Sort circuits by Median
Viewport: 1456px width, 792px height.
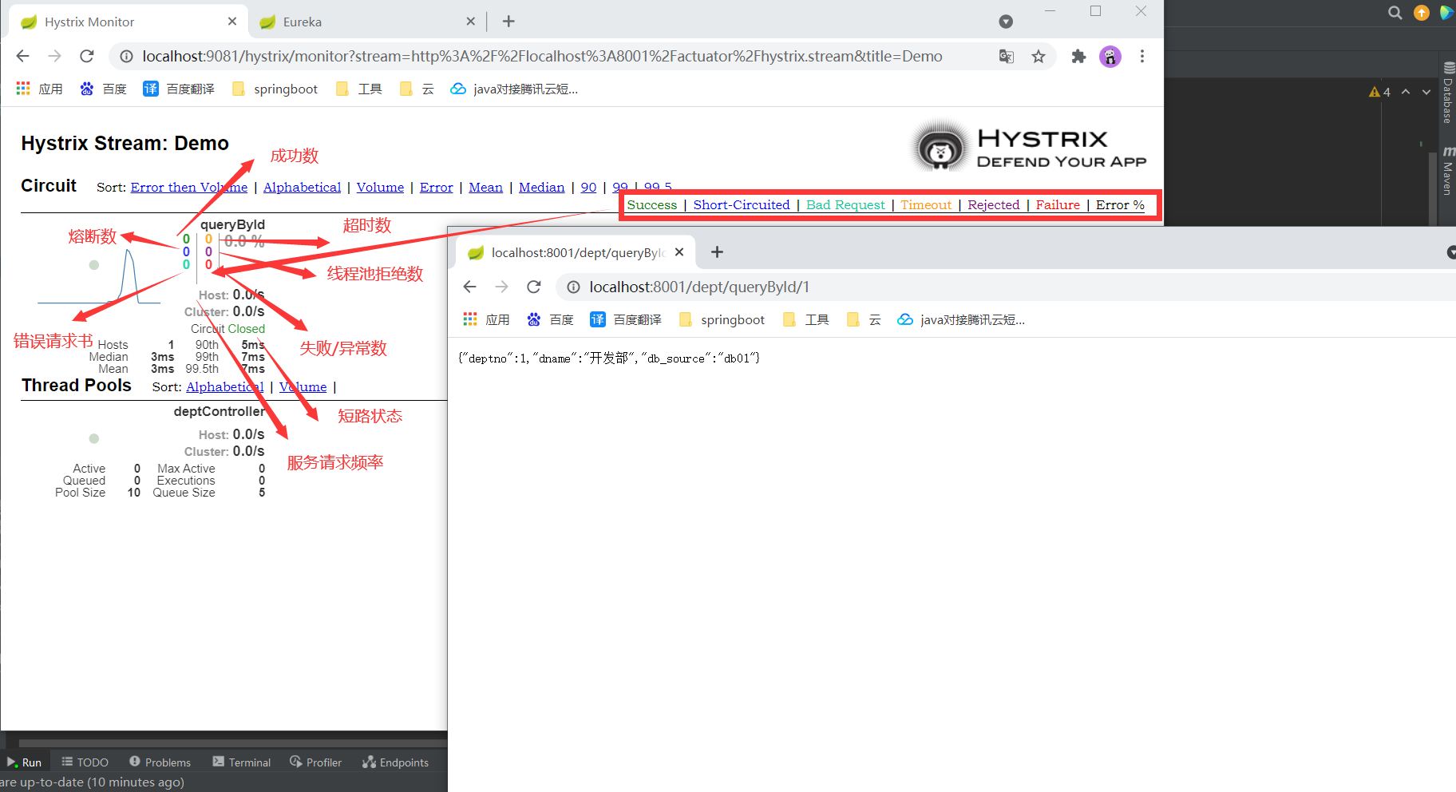coord(541,187)
